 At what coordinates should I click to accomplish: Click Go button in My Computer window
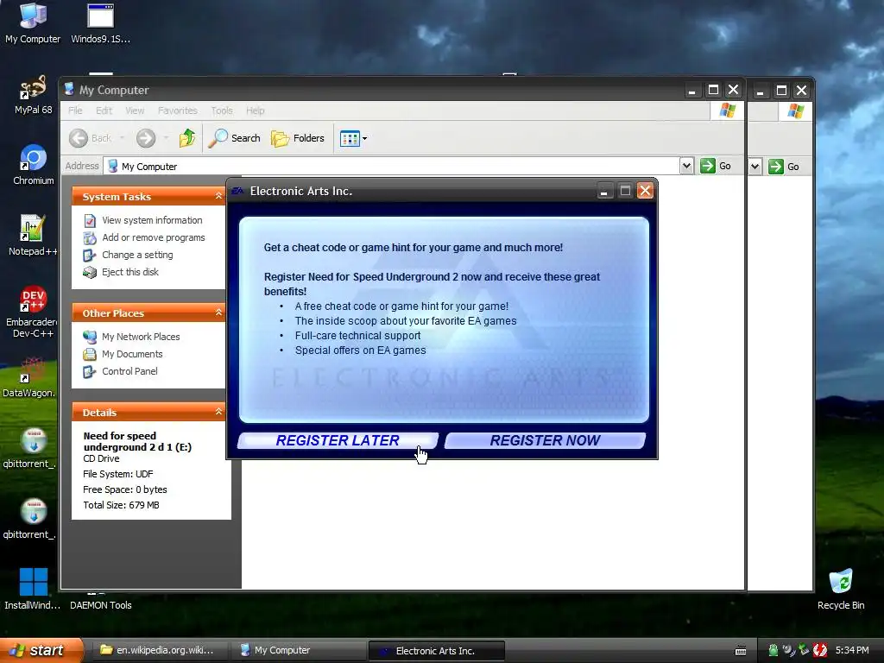click(716, 167)
